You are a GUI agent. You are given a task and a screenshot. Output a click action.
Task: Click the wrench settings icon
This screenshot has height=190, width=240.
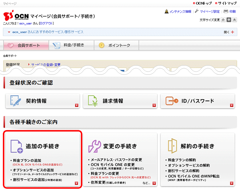tap(197, 11)
